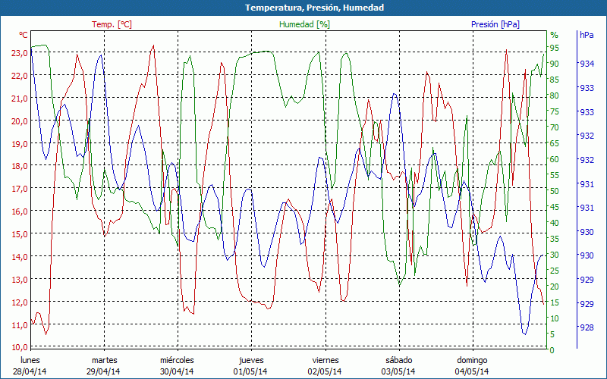Select the green Humedad [%] legend label

(304, 24)
